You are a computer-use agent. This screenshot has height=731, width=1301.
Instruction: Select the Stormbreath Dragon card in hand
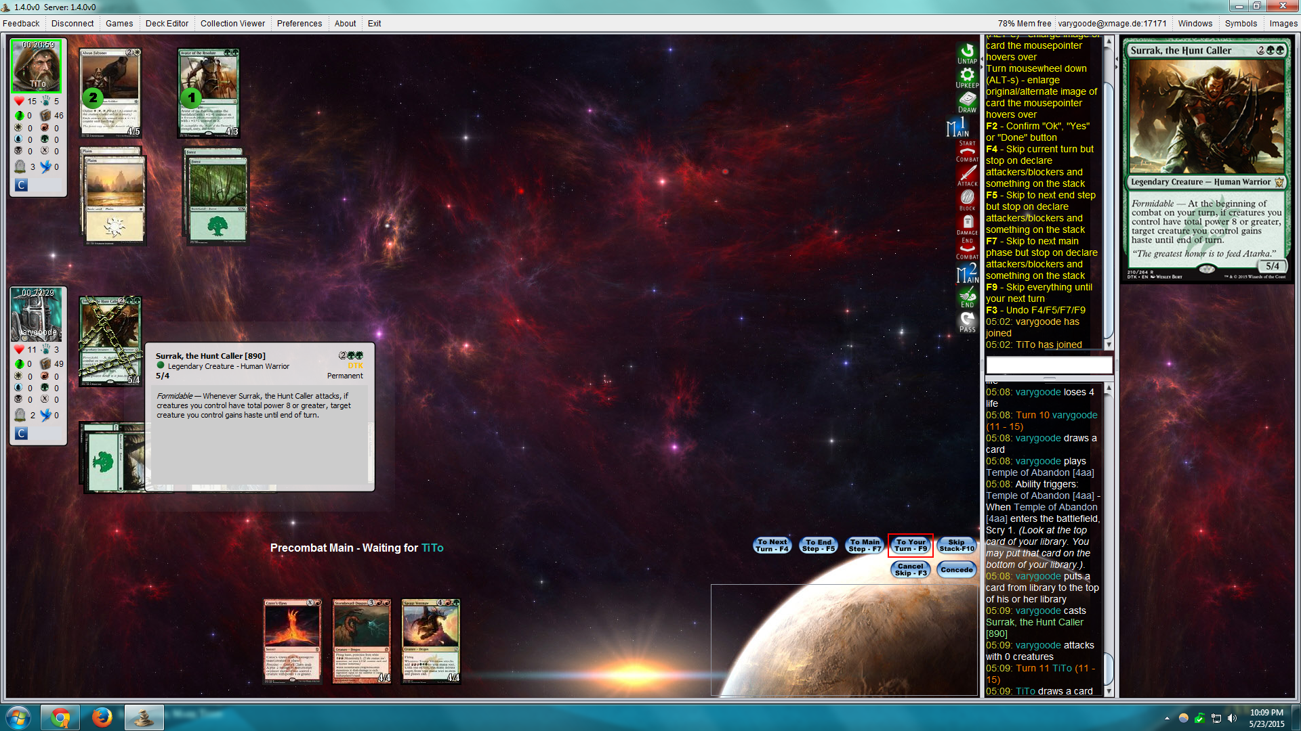(x=362, y=641)
